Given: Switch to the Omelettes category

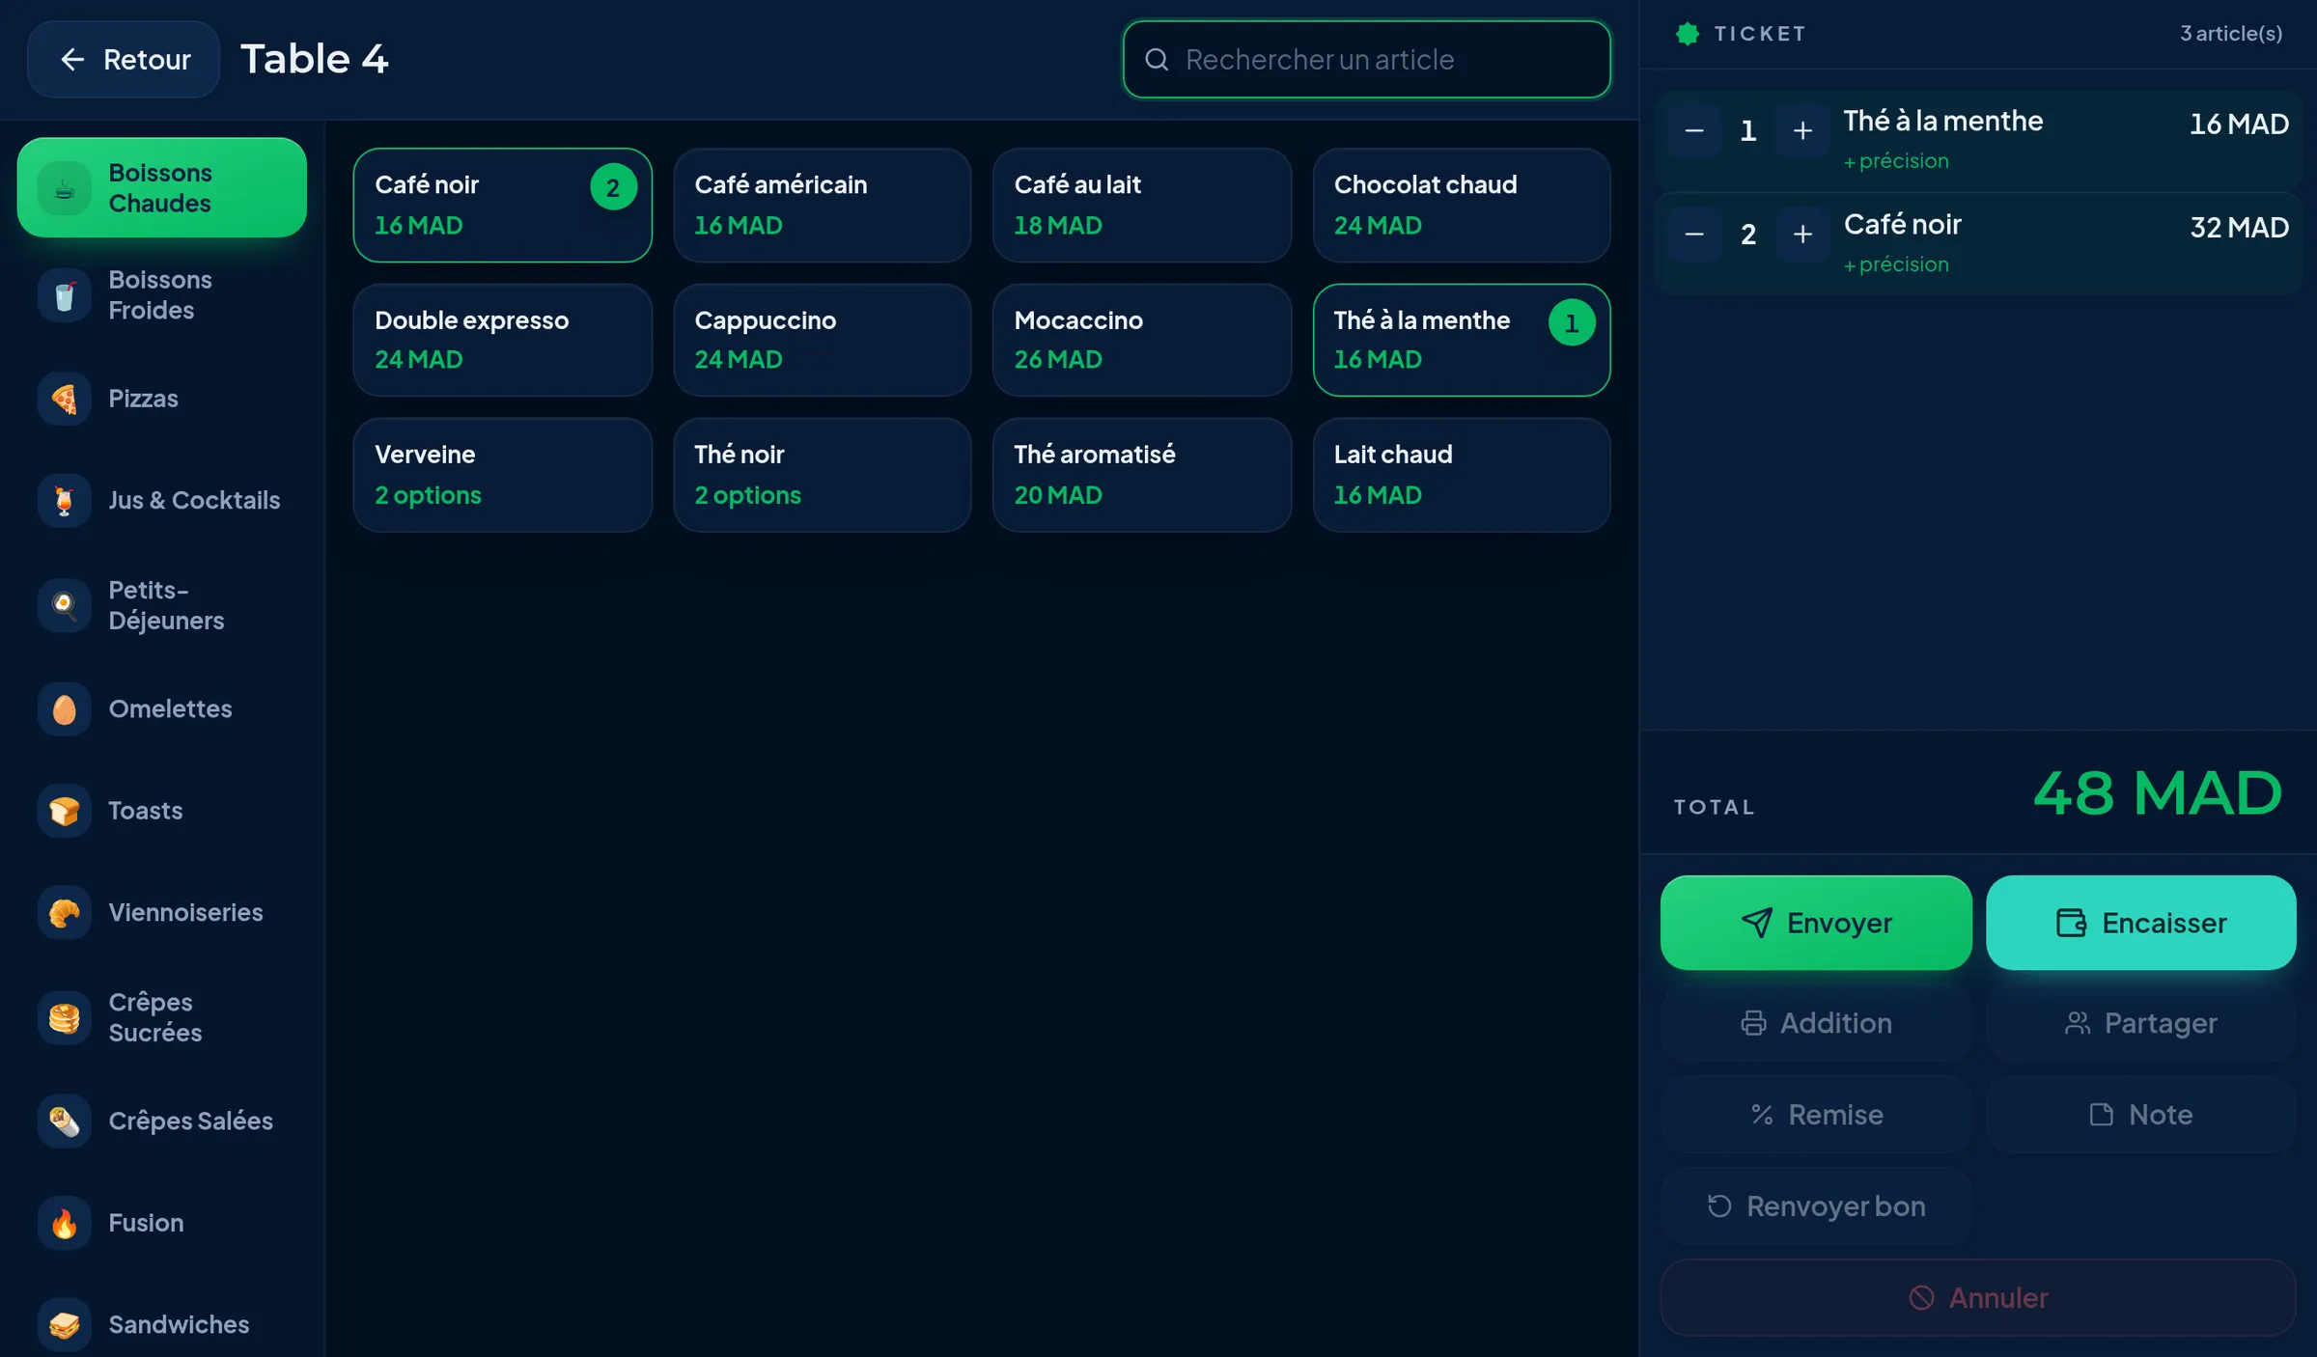Looking at the screenshot, I should tap(161, 708).
